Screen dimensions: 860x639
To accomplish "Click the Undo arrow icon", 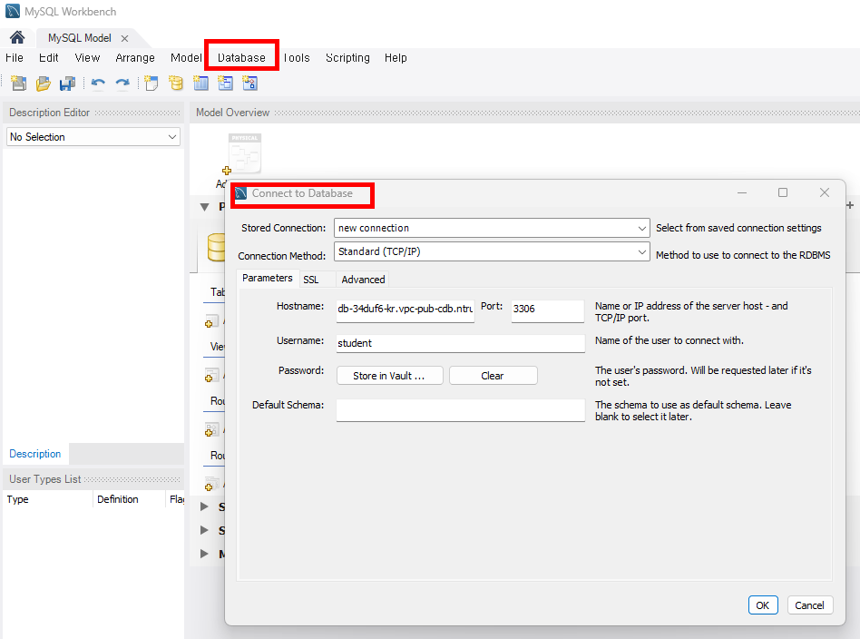I will (98, 83).
